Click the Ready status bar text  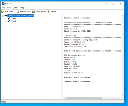pos(4,102)
